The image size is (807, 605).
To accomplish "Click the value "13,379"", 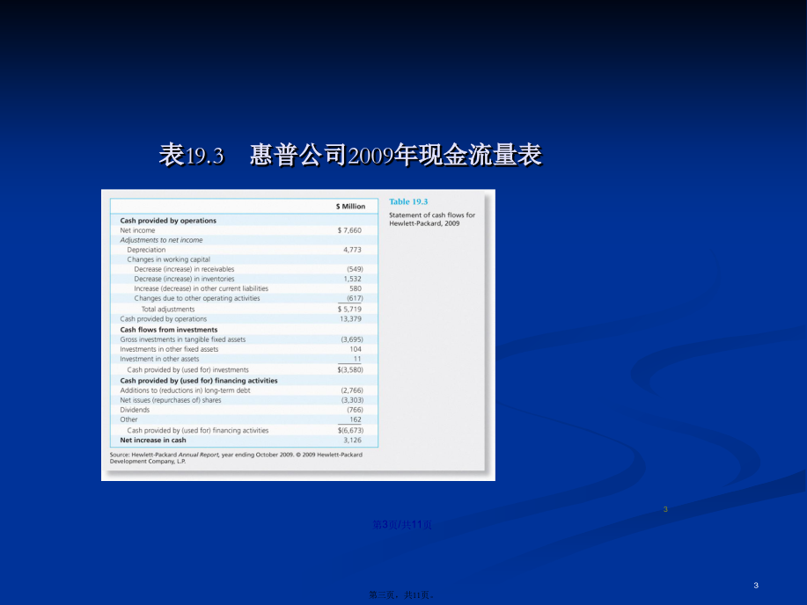I will (x=350, y=319).
